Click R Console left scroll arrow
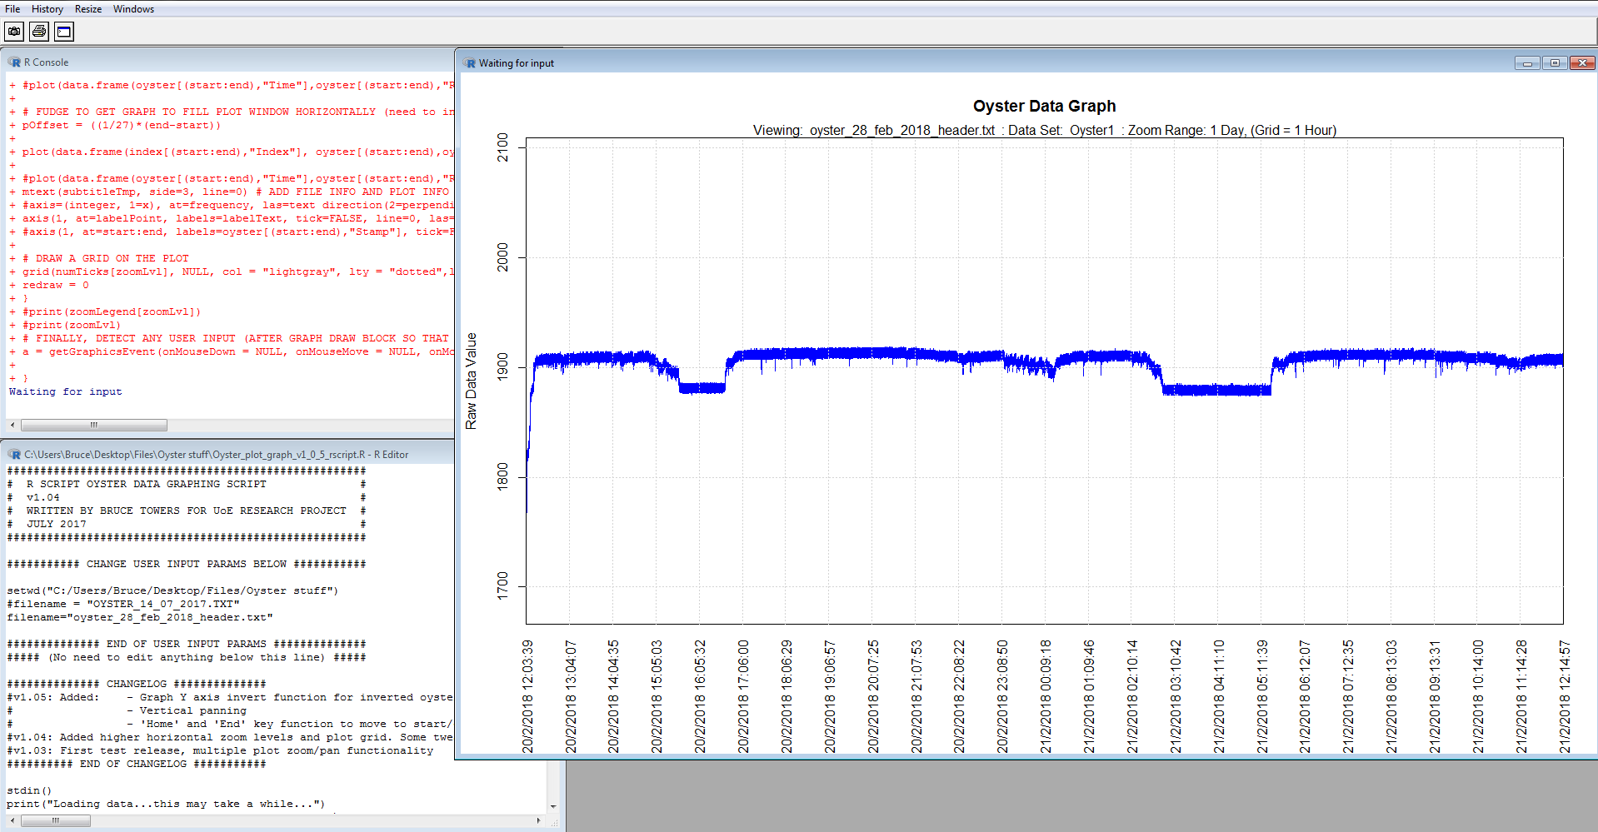1598x832 pixels. point(12,426)
